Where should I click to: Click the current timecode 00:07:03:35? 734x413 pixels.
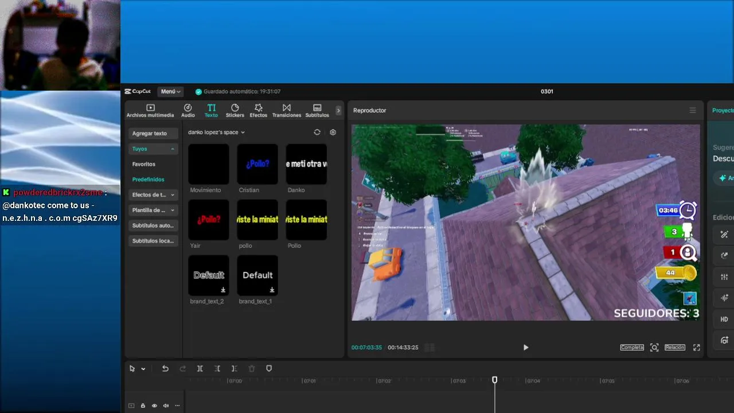(366, 347)
